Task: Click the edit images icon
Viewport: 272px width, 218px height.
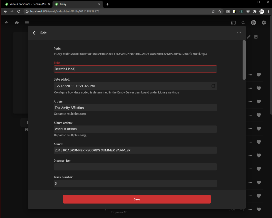Action: (x=256, y=37)
